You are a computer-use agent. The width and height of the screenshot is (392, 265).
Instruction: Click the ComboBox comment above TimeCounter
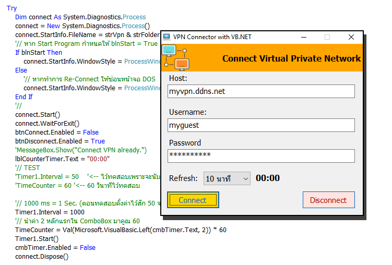click(77, 221)
